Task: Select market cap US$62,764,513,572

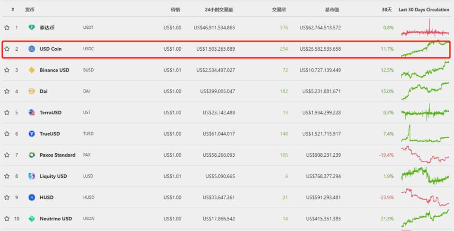Action: click(x=320, y=27)
